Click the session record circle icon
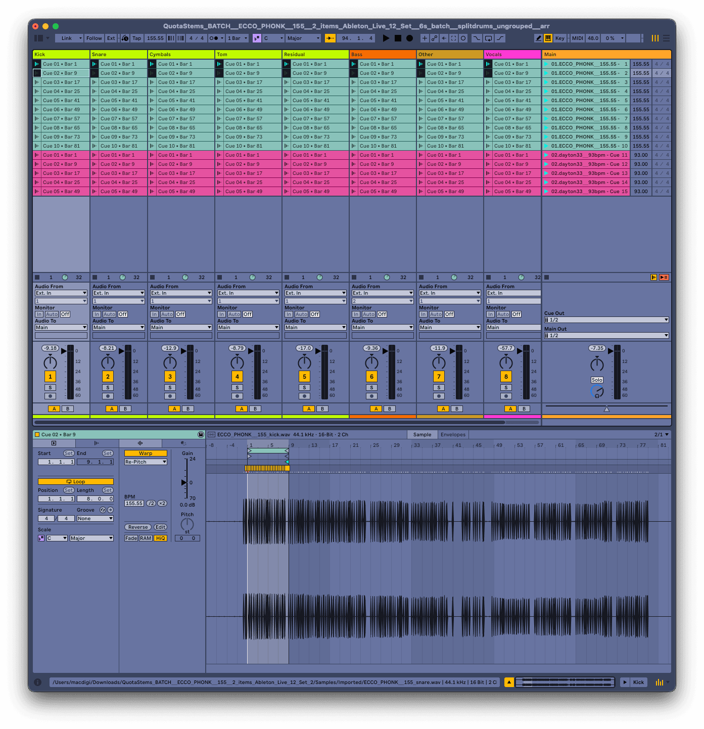This screenshot has height=729, width=704. coord(463,38)
